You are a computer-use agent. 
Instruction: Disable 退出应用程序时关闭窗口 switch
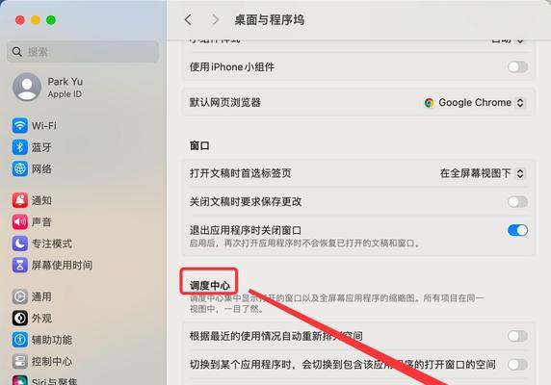(x=517, y=230)
